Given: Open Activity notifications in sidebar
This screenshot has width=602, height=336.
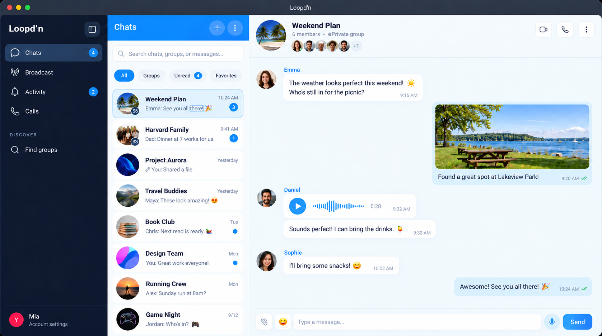Looking at the screenshot, I should (54, 92).
